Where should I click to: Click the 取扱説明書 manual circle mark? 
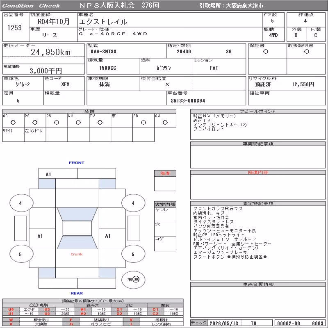307,52
